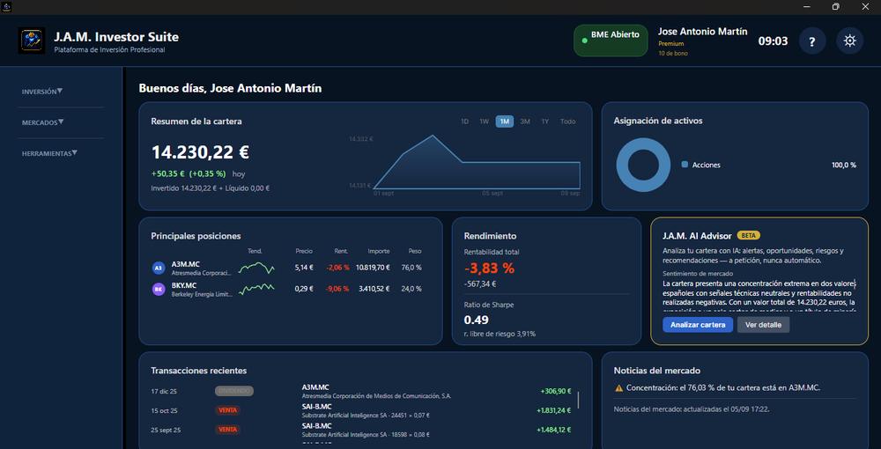The width and height of the screenshot is (881, 449).
Task: Click the +306,90 € transaction amount
Action: pyautogui.click(x=556, y=391)
